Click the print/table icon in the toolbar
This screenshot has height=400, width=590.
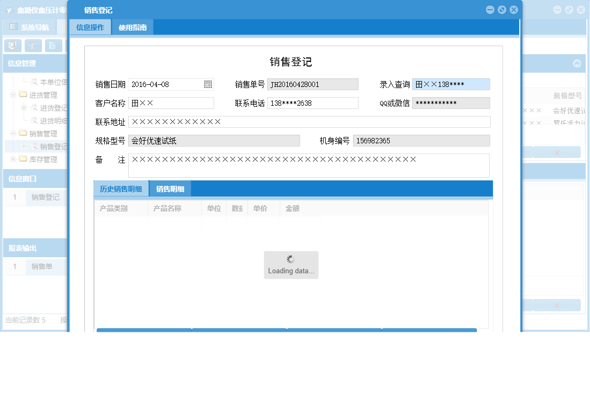(32, 45)
